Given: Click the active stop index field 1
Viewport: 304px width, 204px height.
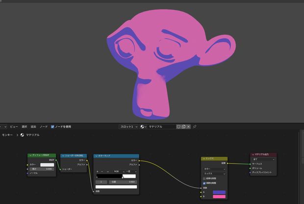Looking at the screenshot, I should coord(101,182).
